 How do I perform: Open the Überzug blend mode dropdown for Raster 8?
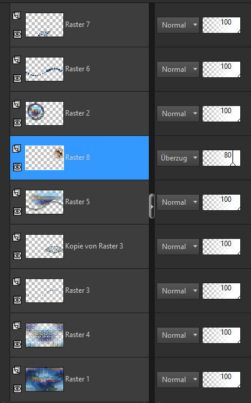point(178,158)
